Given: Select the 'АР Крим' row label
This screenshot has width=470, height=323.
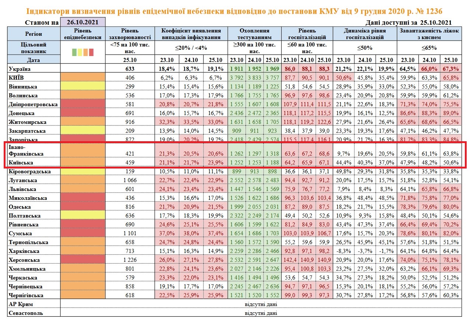Looking at the screenshot, I should point(20,304).
